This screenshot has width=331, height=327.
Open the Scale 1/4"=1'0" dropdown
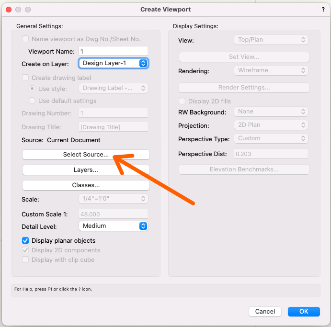113,199
